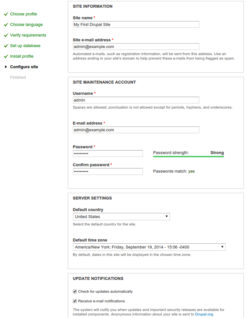Click the Configure site arrow icon

click(6, 67)
